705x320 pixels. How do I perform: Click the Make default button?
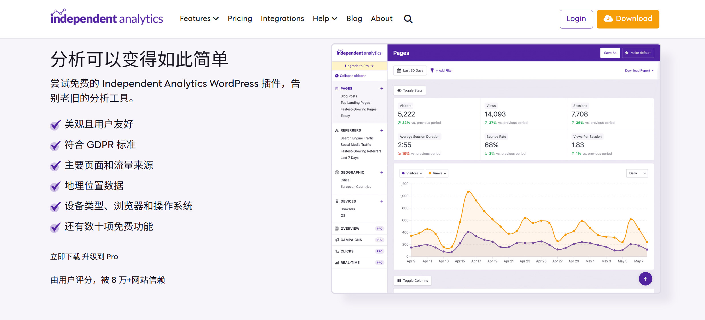[638, 53]
